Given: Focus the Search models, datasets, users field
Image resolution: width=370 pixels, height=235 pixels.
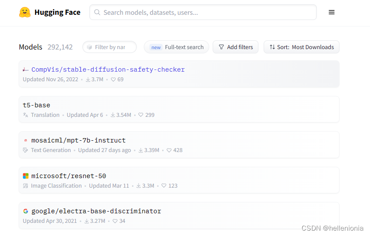Looking at the screenshot, I should coord(203,12).
